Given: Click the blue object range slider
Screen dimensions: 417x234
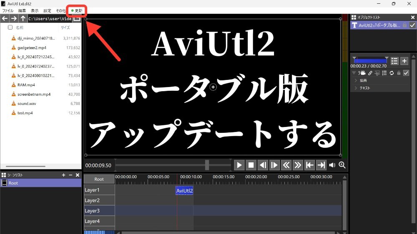Looking at the screenshot, I should [370, 60].
